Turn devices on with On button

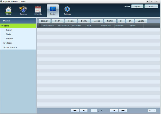tap(121, 21)
